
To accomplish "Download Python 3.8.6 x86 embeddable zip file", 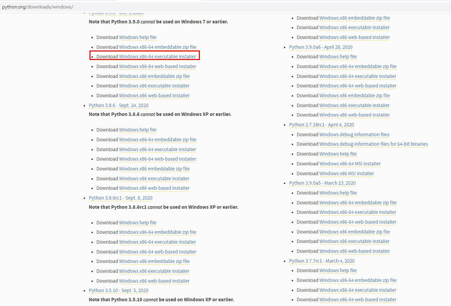I will [155, 169].
